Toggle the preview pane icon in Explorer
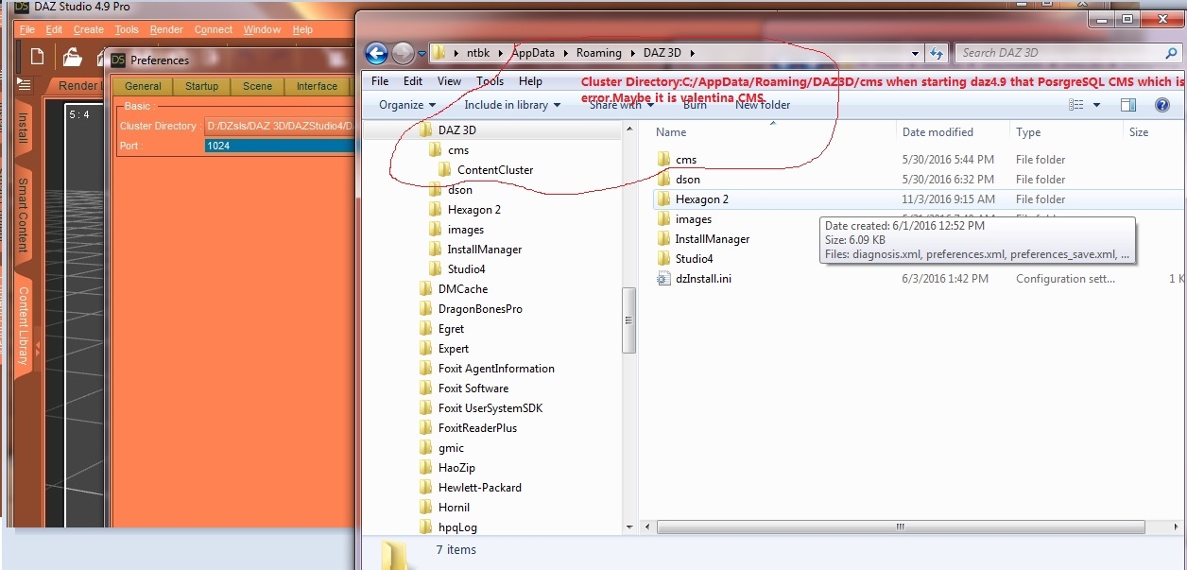This screenshot has height=570, width=1187. pos(1127,105)
